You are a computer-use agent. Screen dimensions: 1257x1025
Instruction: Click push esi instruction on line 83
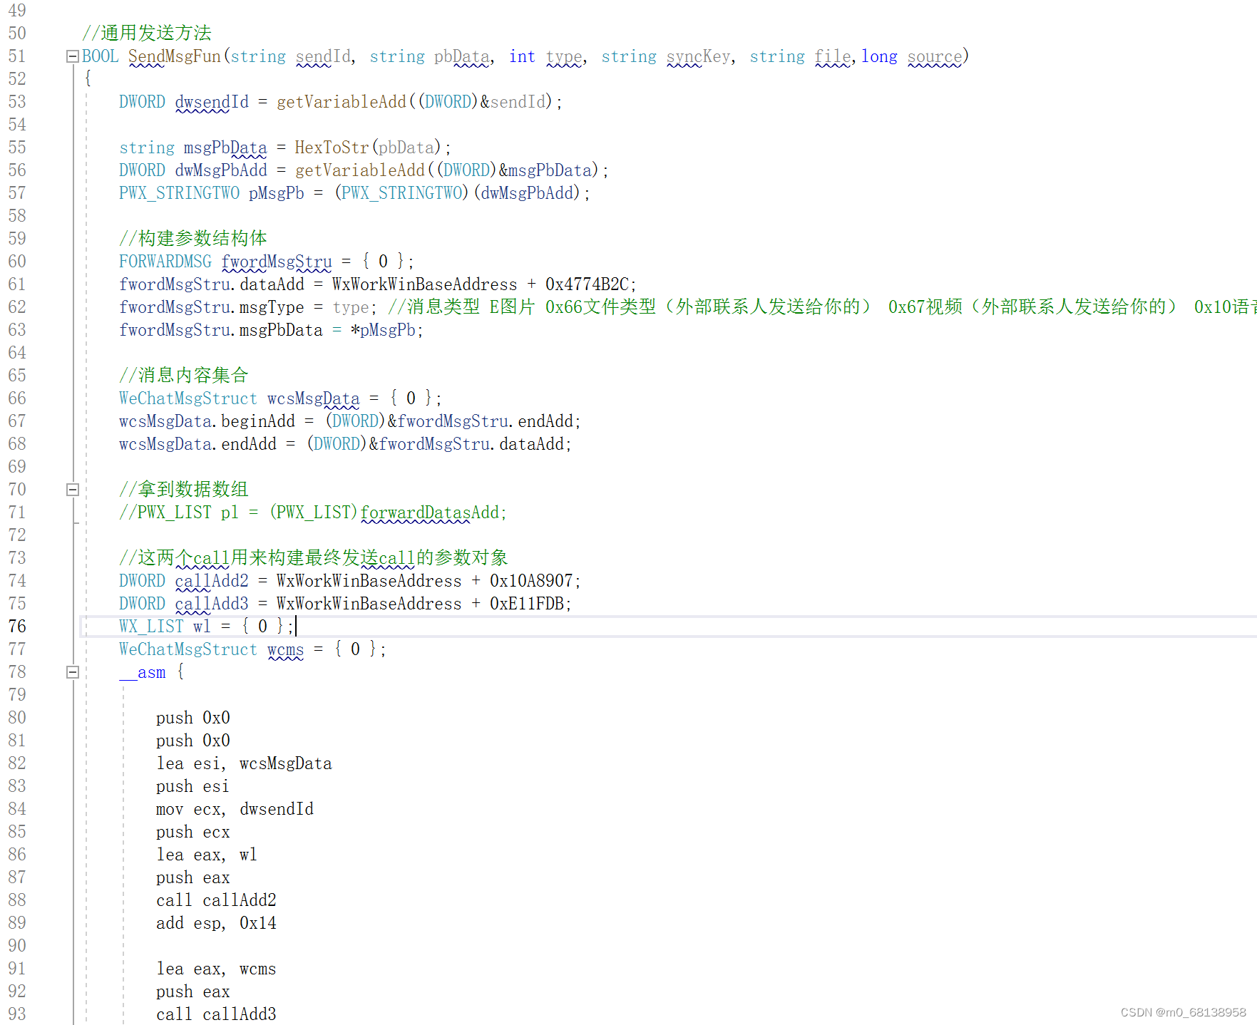click(x=193, y=786)
